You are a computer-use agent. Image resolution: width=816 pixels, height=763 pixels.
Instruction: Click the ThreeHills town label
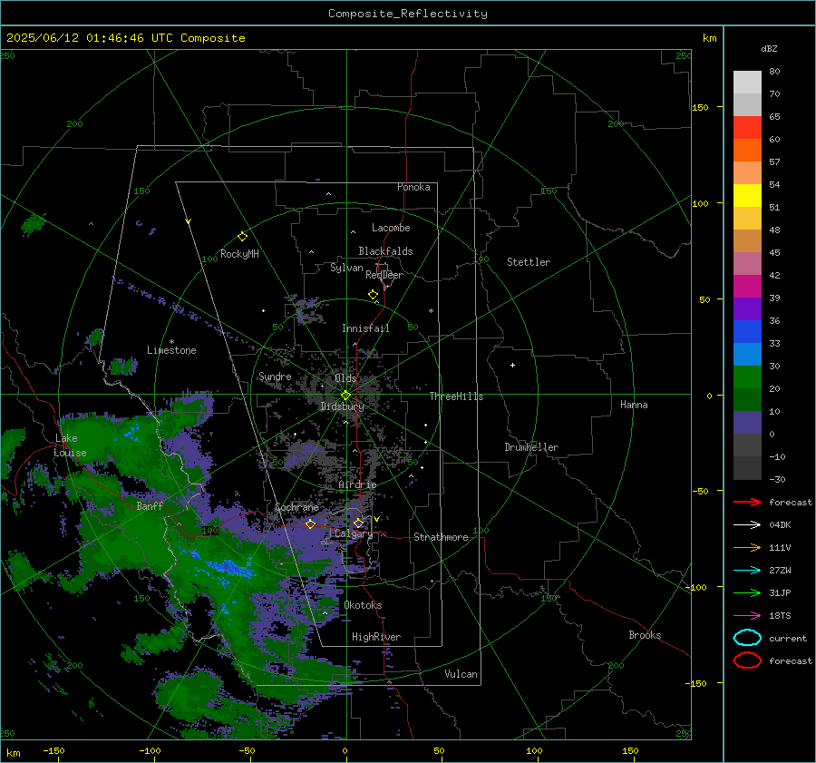pos(456,396)
